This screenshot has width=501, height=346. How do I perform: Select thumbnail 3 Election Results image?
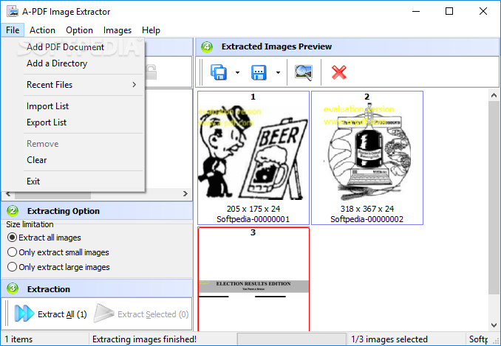253,279
